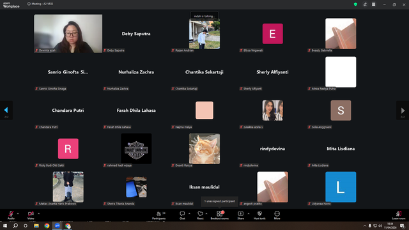Show hidden system tray icons
Image resolution: width=409 pixels, height=230 pixels.
[365, 226]
